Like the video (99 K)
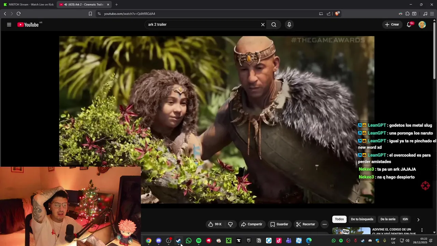Viewport: 437px width, 246px height. [215, 224]
